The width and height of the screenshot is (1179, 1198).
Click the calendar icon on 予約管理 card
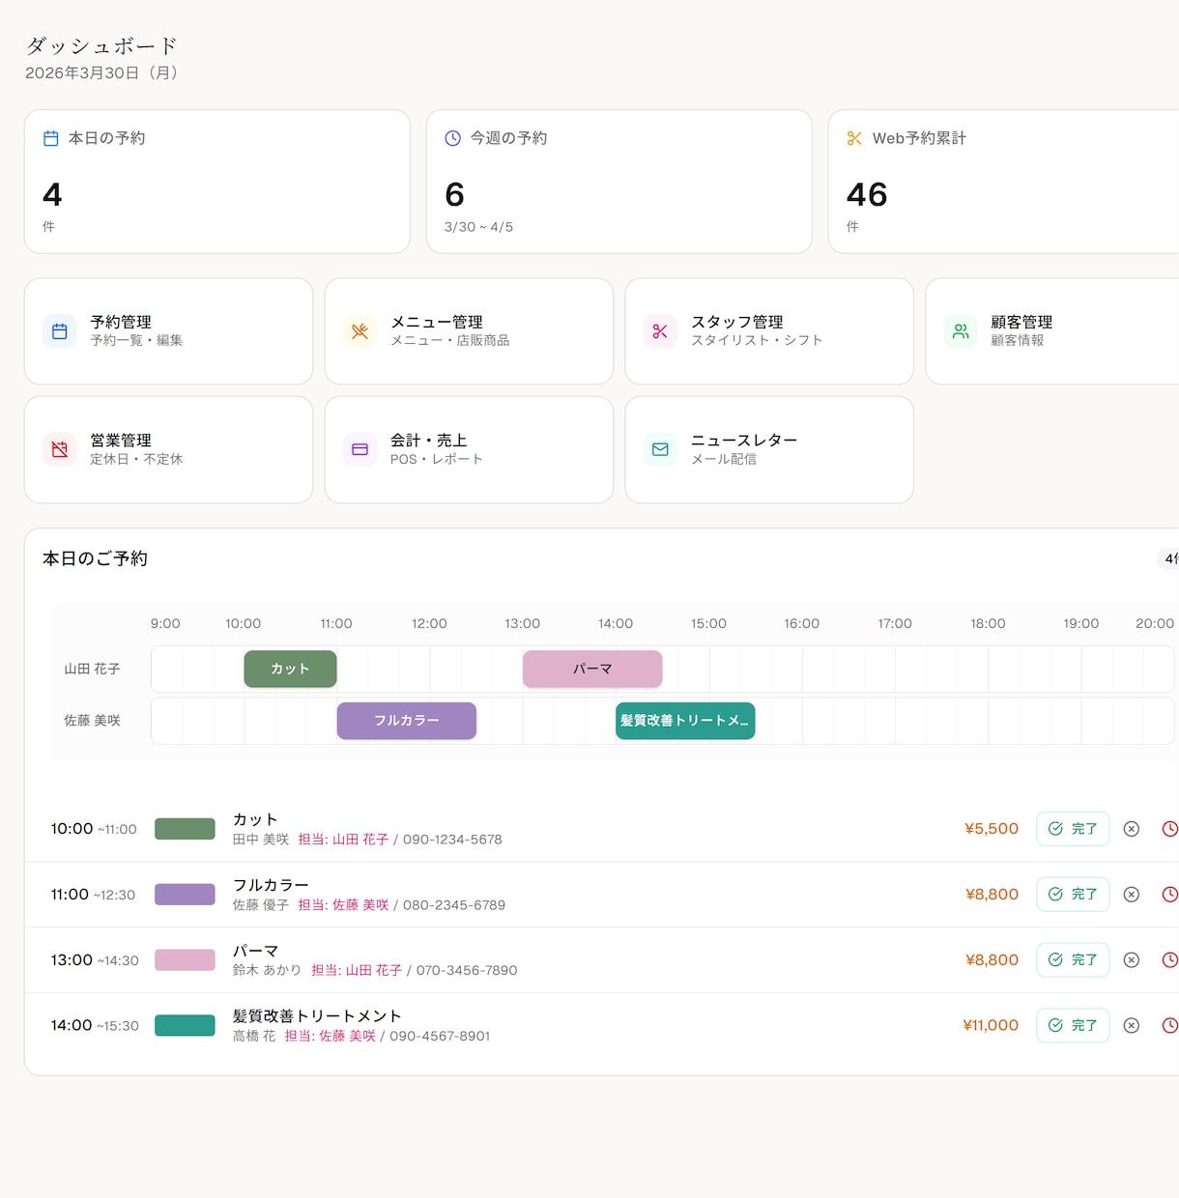tap(60, 331)
